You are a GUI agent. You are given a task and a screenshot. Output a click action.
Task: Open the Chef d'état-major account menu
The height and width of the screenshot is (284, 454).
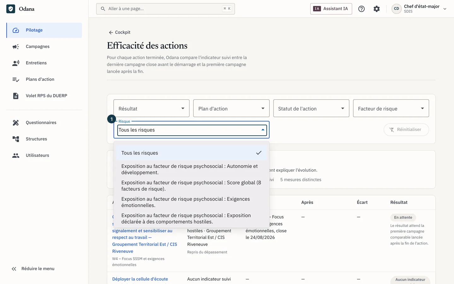[419, 9]
